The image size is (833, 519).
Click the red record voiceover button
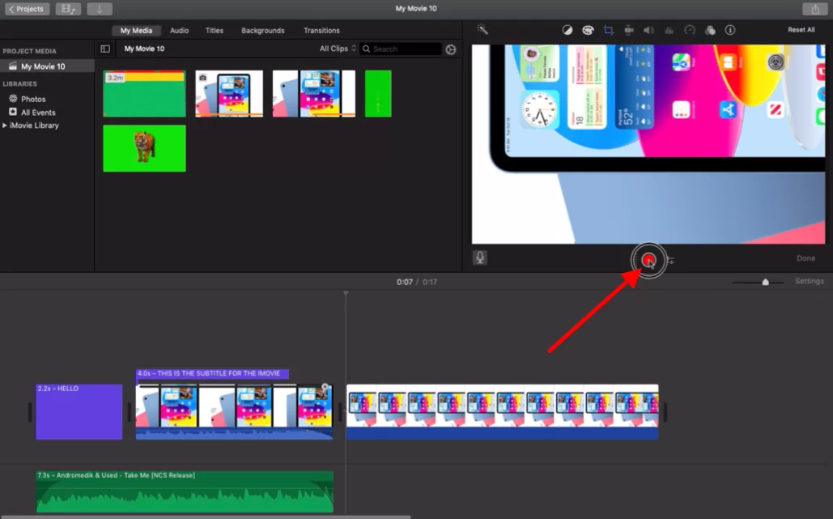click(x=648, y=260)
